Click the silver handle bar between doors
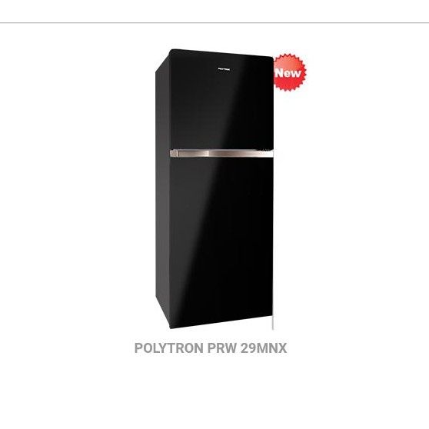The image size is (429, 429). [221, 154]
